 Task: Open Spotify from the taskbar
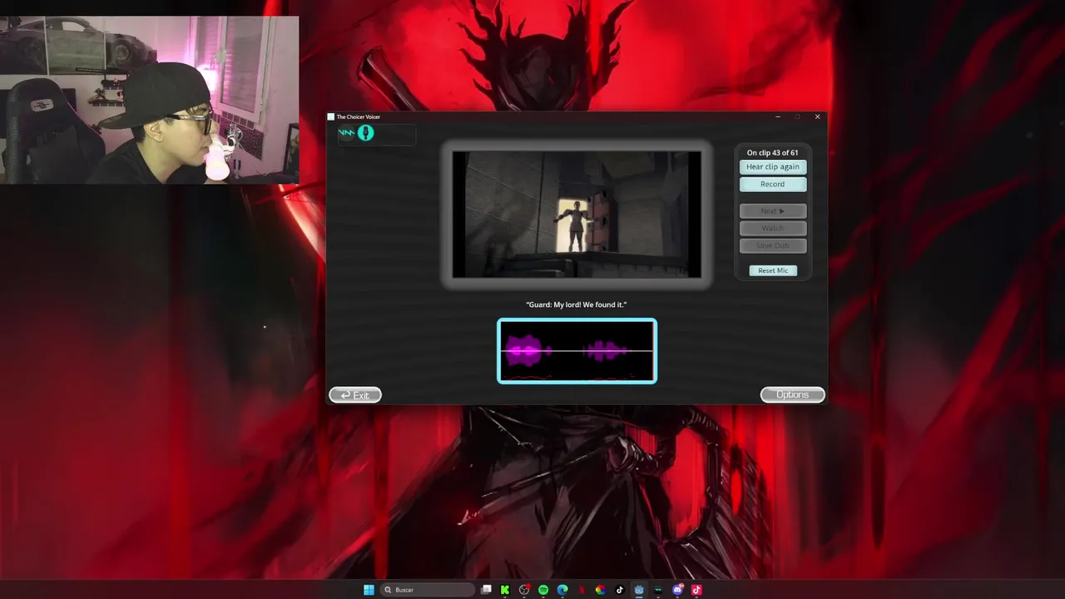point(543,590)
